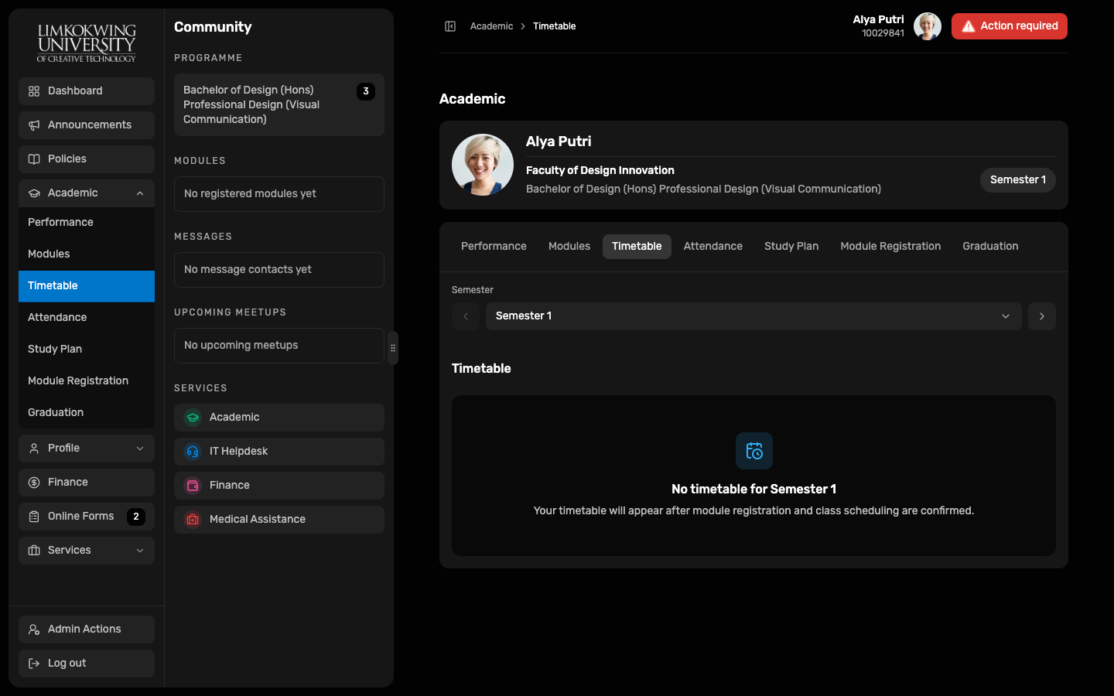Click the Dashboard grid icon

[x=34, y=91]
